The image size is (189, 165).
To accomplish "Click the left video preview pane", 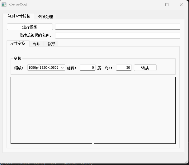I will 51,110.
